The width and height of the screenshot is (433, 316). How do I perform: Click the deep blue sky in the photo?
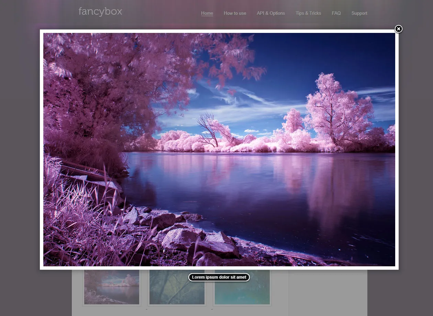pyautogui.click(x=326, y=55)
